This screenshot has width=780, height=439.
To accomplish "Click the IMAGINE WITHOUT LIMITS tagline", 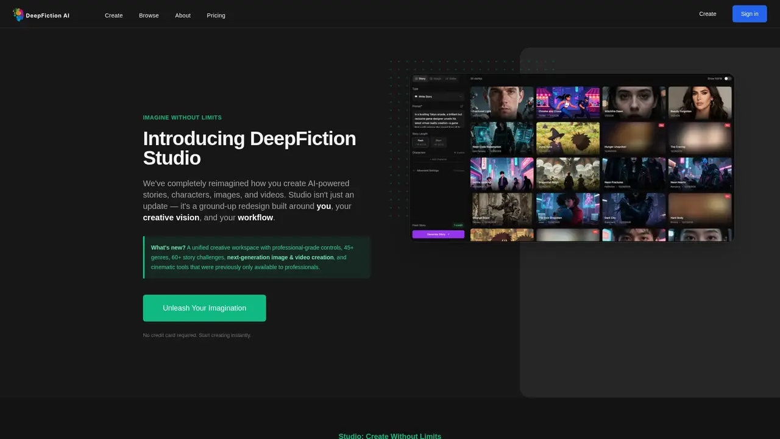I will pyautogui.click(x=182, y=117).
